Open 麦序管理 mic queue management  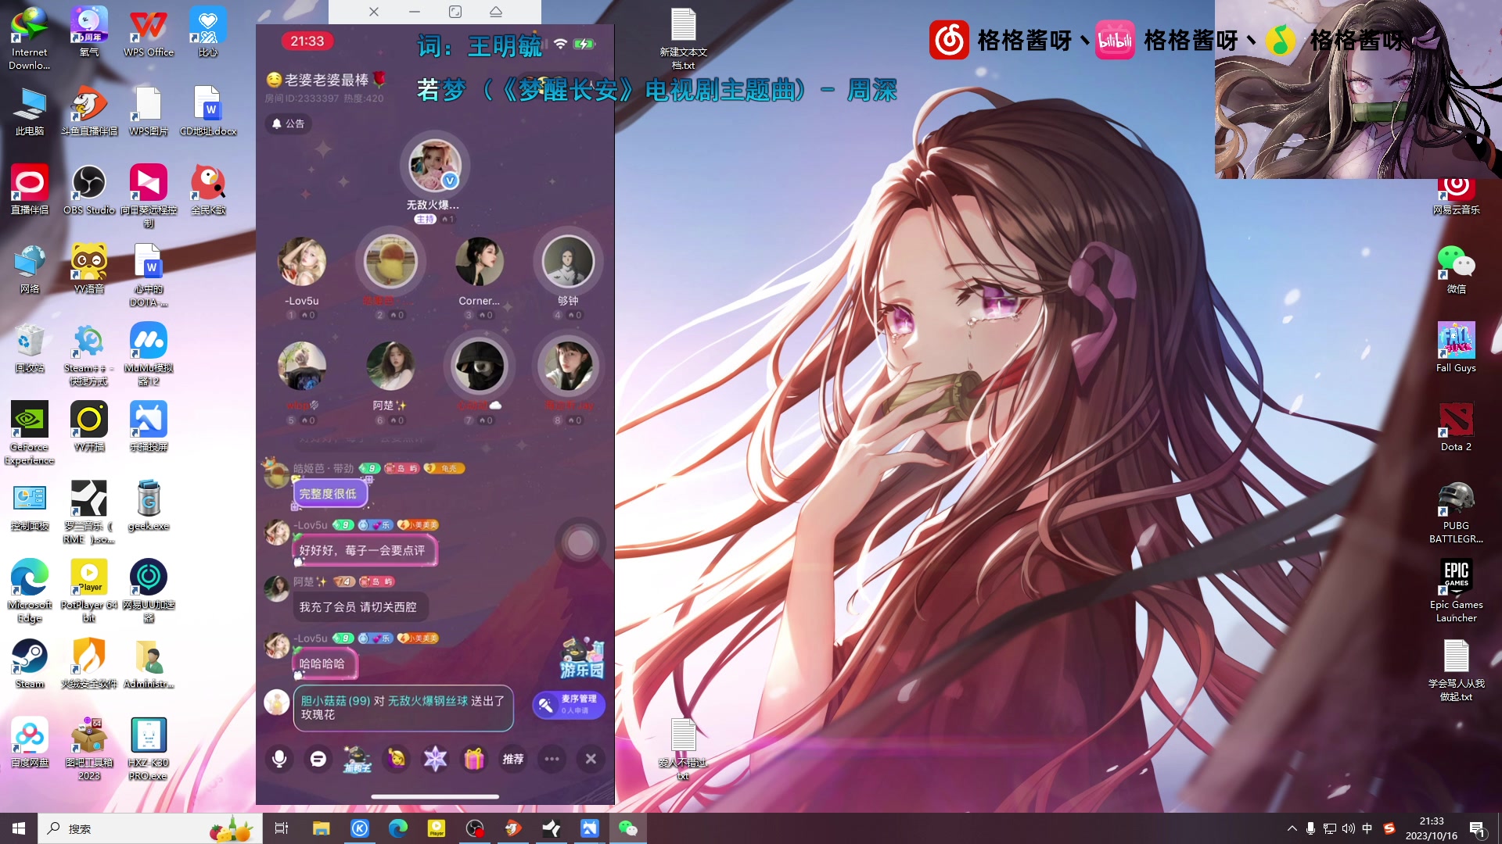[x=570, y=704]
